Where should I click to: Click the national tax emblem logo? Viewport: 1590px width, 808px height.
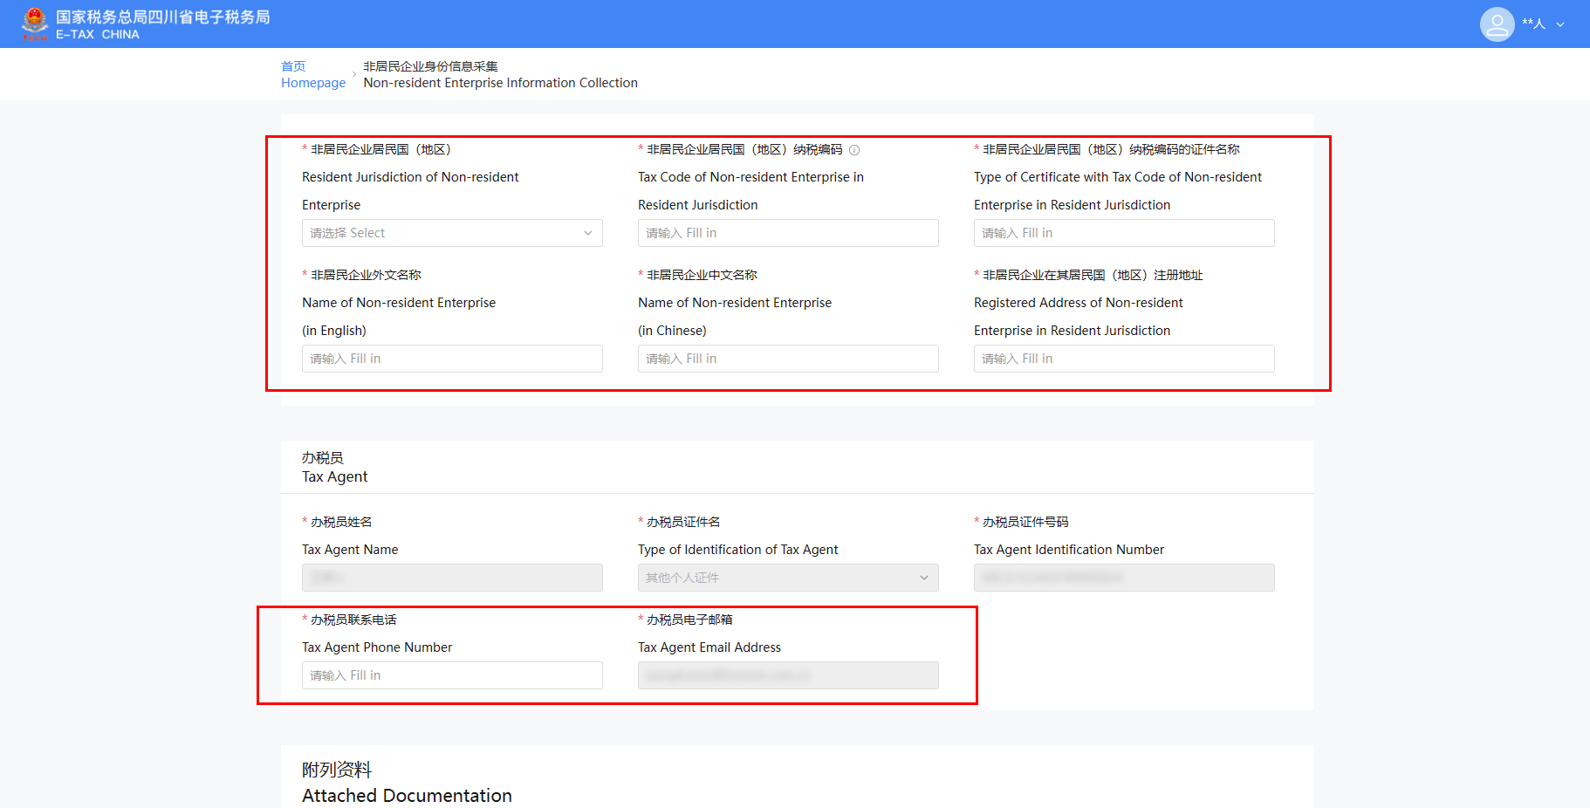point(35,24)
